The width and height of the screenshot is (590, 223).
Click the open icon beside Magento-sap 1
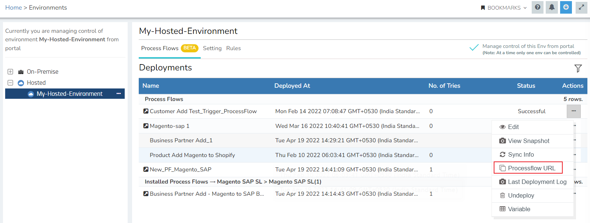pyautogui.click(x=146, y=126)
